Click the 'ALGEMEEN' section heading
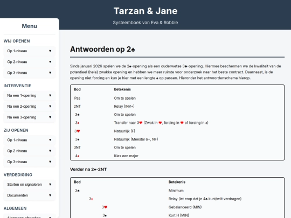Viewport: 291px width, 218px height. pos(15,208)
